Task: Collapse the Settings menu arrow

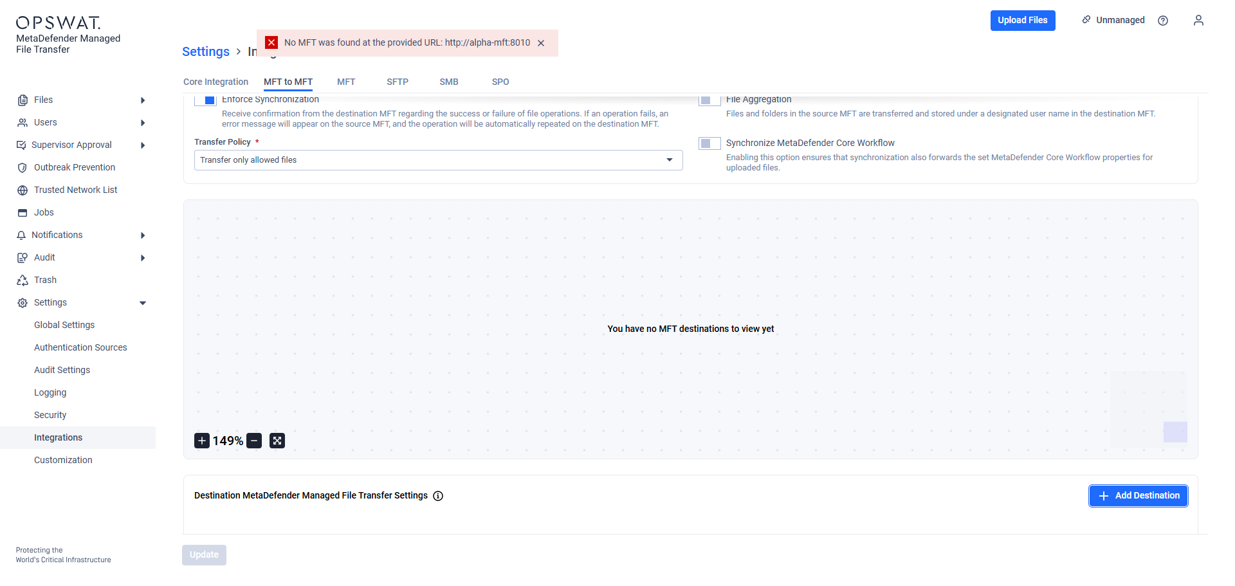Action: point(143,303)
